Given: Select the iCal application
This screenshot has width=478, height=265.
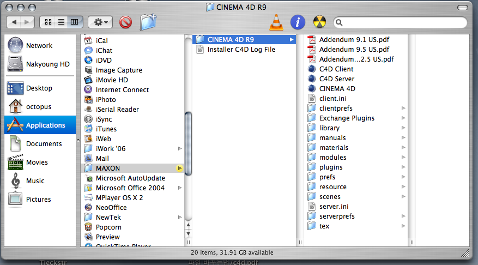Looking at the screenshot, I should 132,40.
